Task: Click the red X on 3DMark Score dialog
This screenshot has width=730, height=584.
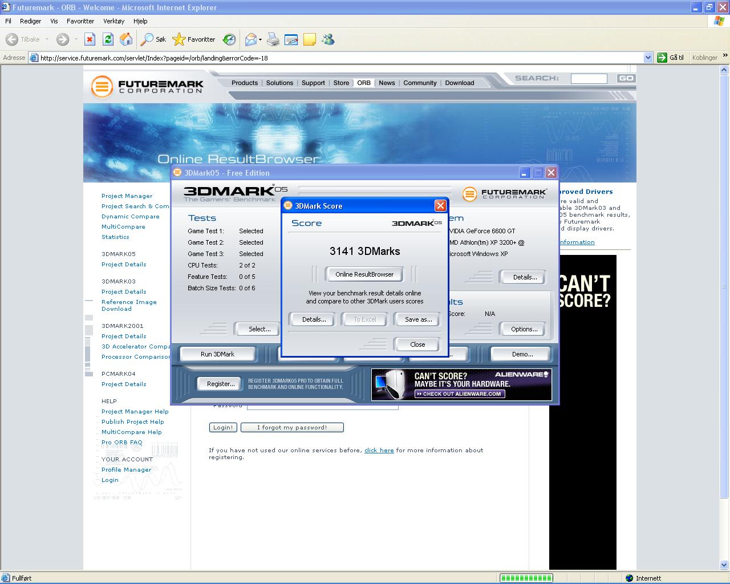Action: (x=440, y=205)
